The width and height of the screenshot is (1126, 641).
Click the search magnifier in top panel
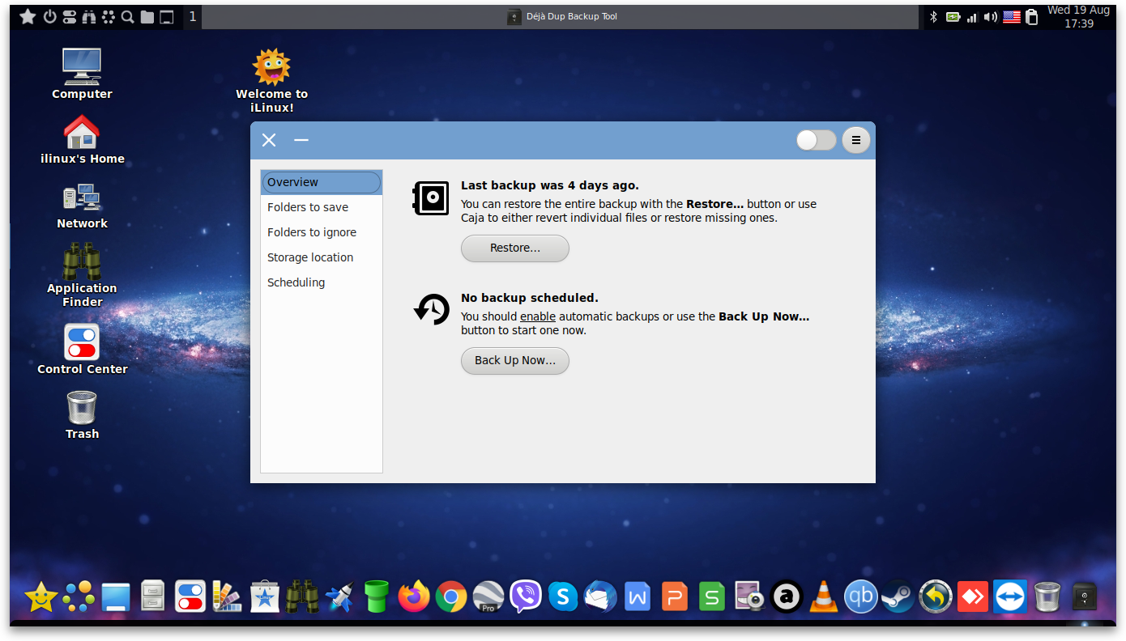[x=127, y=16]
